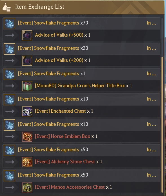Select the Alchemy Stone Chest icon
Image resolution: width=166 pixels, height=196 pixels.
point(27,162)
